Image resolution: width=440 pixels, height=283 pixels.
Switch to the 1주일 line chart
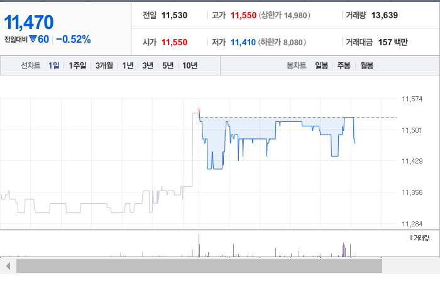tap(77, 65)
